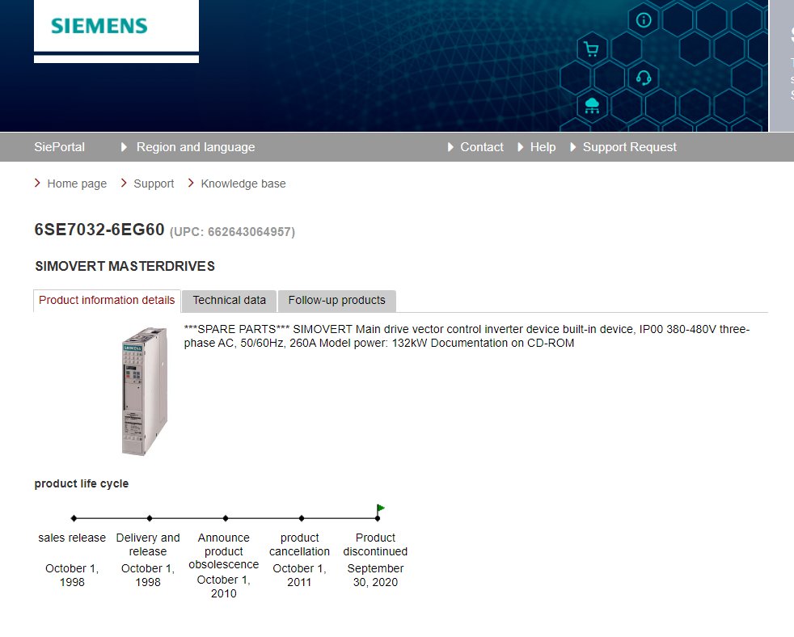Viewport: 794px width, 637px height.
Task: Click SiePortal in the navigation bar
Action: 59,147
